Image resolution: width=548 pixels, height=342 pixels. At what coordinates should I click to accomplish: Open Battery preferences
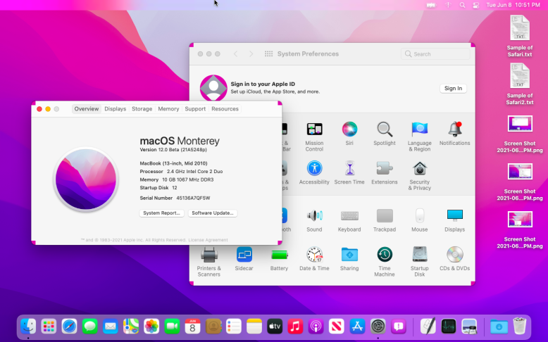click(x=279, y=255)
